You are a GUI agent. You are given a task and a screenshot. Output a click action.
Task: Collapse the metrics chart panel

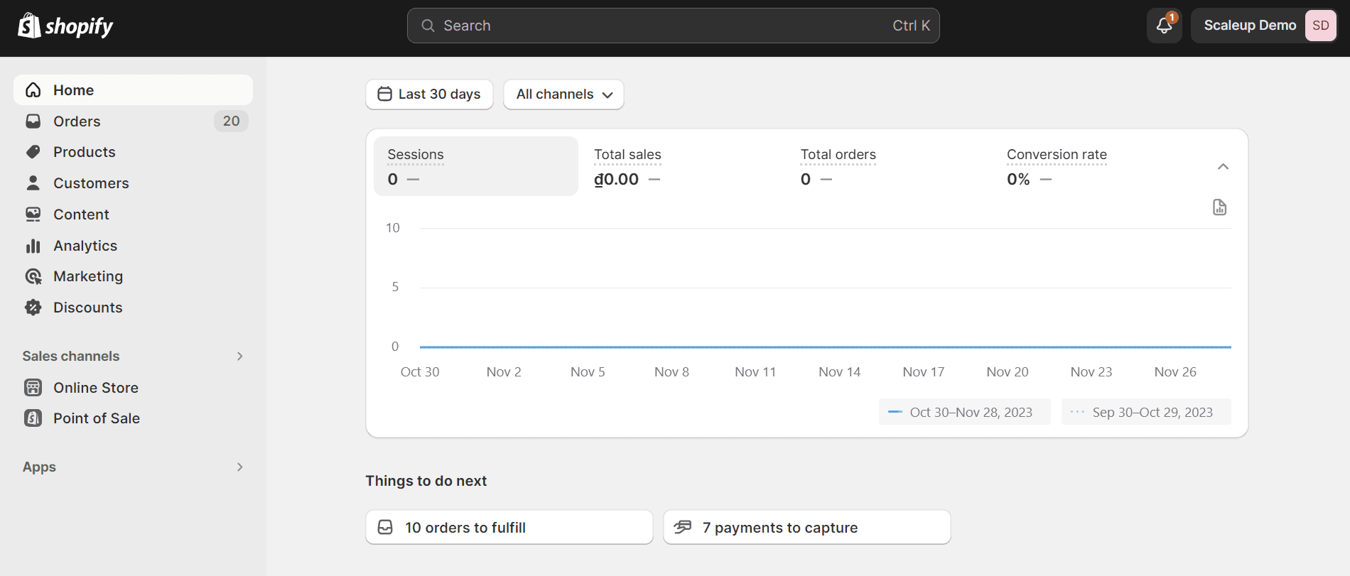click(x=1223, y=166)
